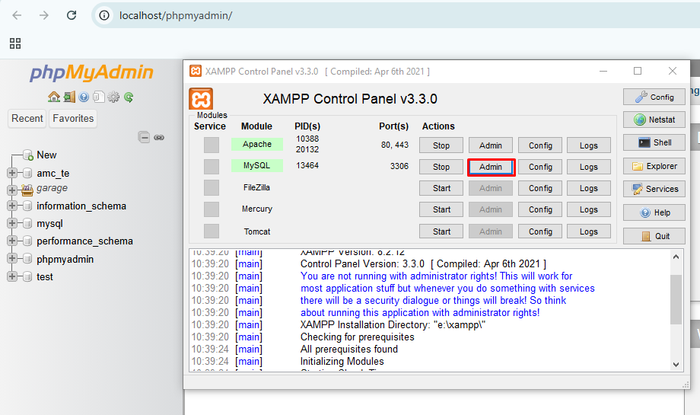Screen dimensions: 700x415
Task: Open the SQL documentation page icon
Action: (99, 97)
